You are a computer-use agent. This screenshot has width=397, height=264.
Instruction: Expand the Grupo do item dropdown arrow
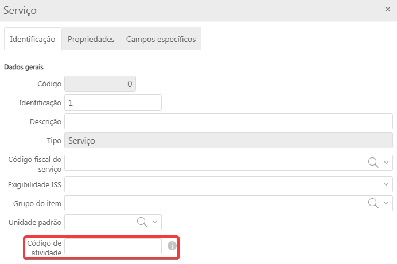pyautogui.click(x=386, y=203)
